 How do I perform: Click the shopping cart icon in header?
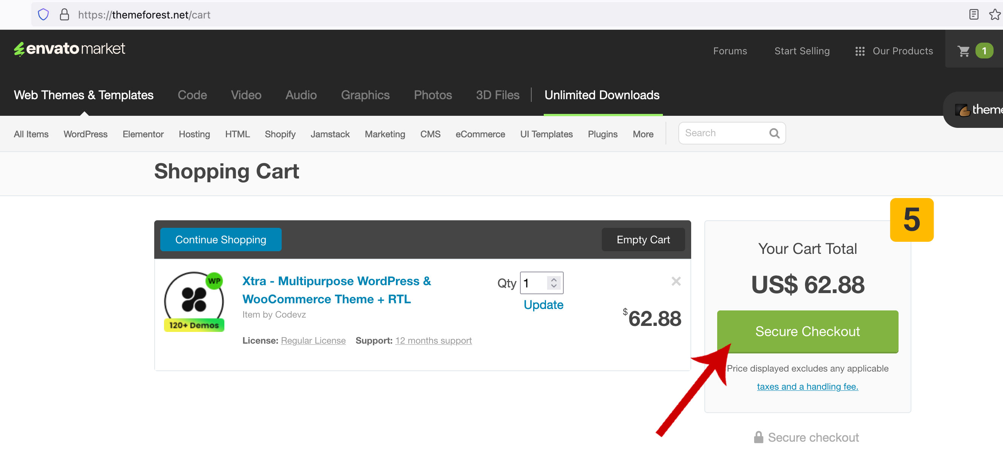963,51
